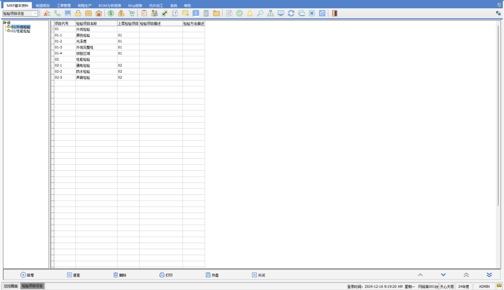Click the organization chart hierarchy icon

(271, 13)
